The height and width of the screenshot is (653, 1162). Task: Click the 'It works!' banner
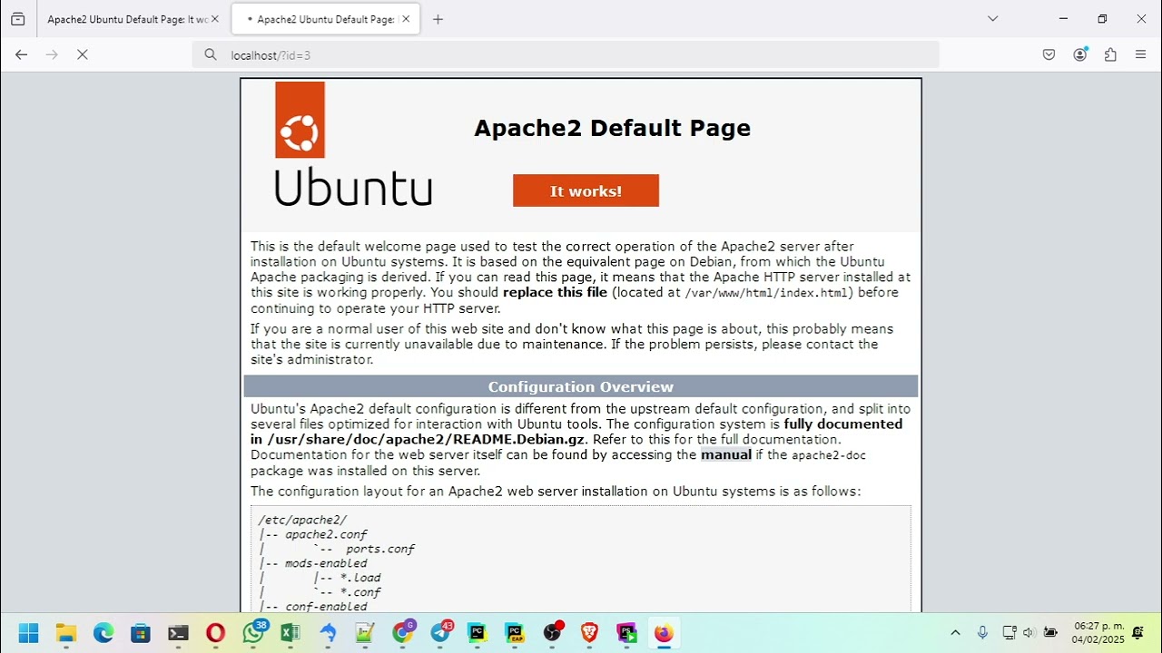tap(586, 190)
